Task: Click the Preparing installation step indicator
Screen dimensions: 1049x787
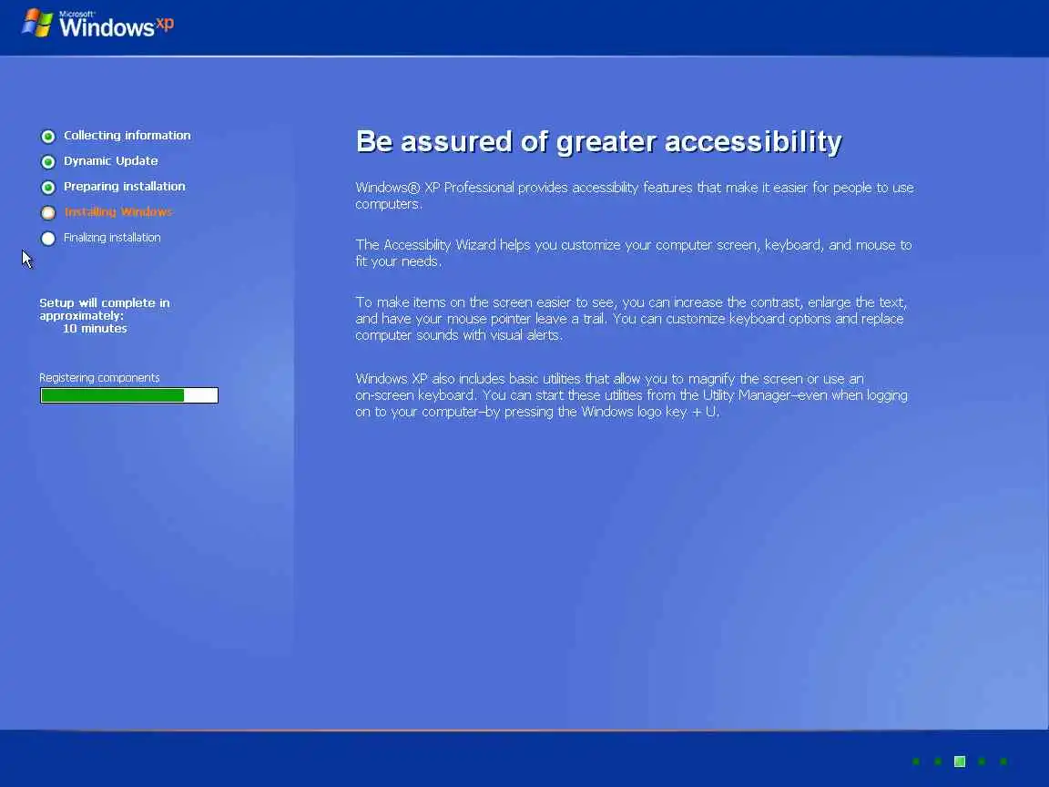Action: [x=48, y=188]
